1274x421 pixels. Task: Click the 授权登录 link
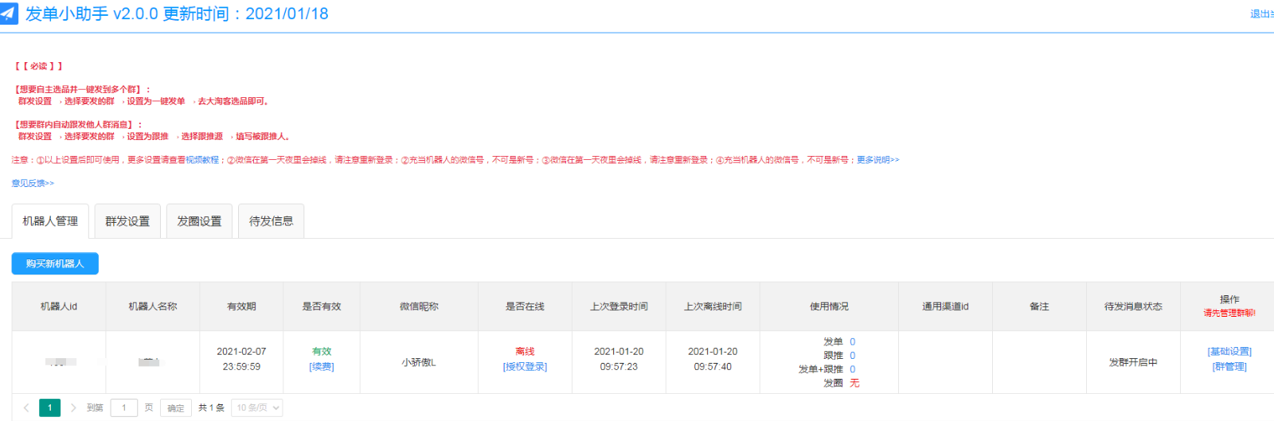click(525, 367)
